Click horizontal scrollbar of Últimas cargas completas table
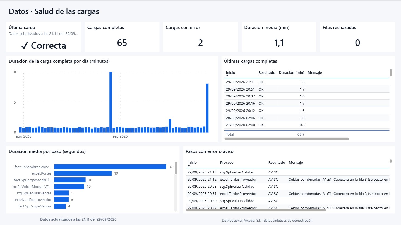 287,138
